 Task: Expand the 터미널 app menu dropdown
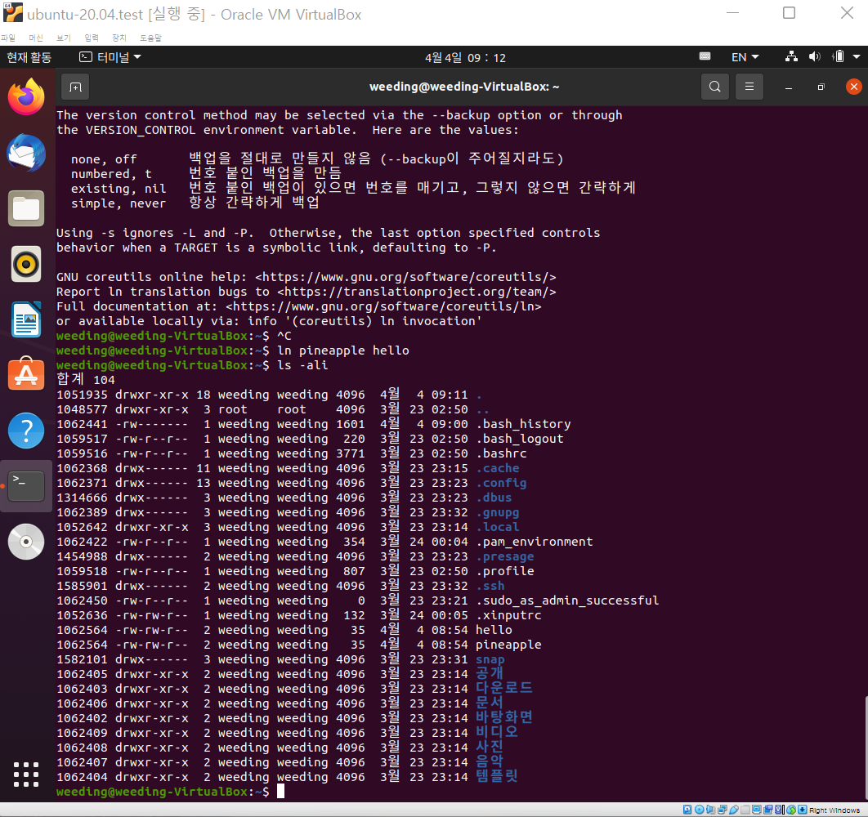(x=110, y=57)
